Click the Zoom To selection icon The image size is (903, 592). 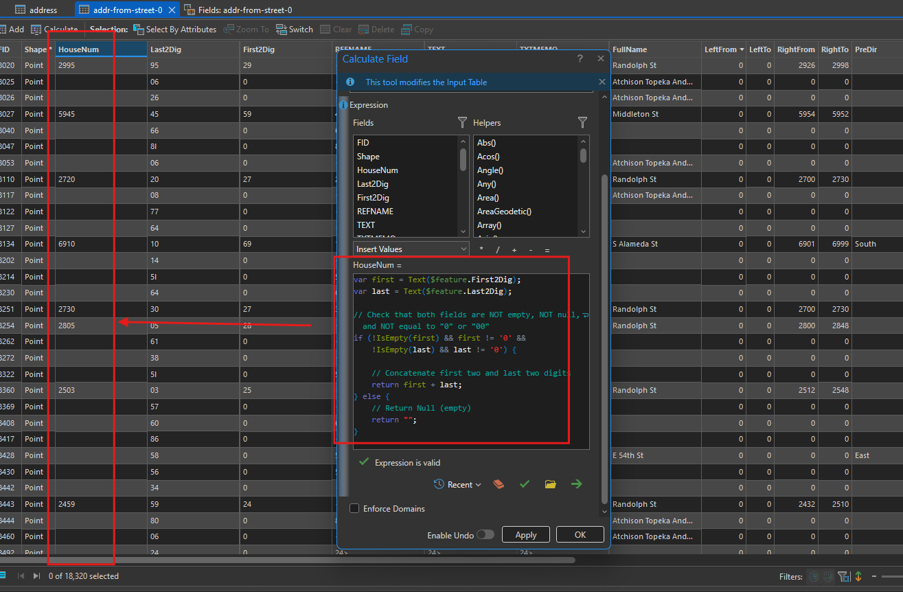pos(229,30)
